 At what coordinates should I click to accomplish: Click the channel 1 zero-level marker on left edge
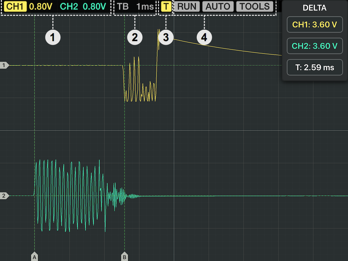click(x=4, y=65)
